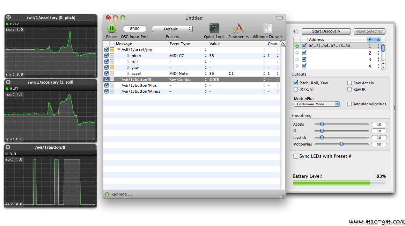Viewport: 405px width, 226px height.
Task: Uncheck the /wii/1/button/Minus checkbox
Action: click(x=106, y=91)
